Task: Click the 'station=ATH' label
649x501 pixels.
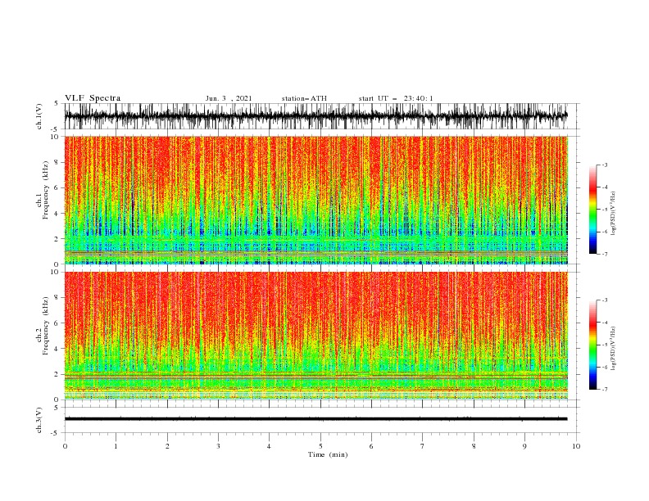Action: point(304,98)
